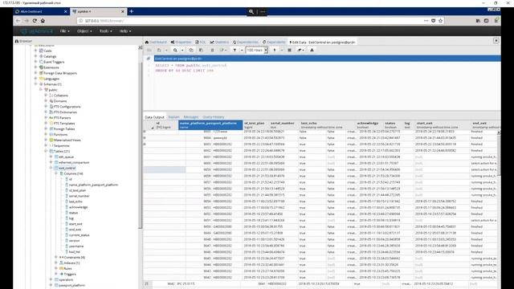Image resolution: width=514 pixels, height=289 pixels.
Task: Click the data grid vertical scrollbar
Action: [x=499, y=154]
